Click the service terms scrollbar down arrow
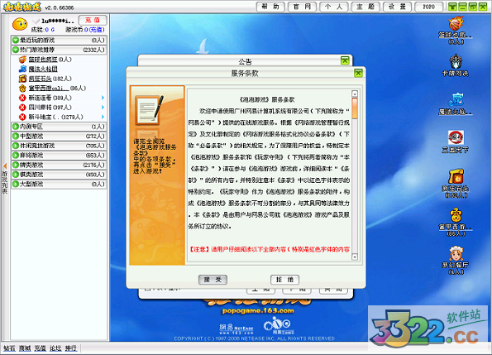Viewport: 492px width, 355px height. click(355, 257)
